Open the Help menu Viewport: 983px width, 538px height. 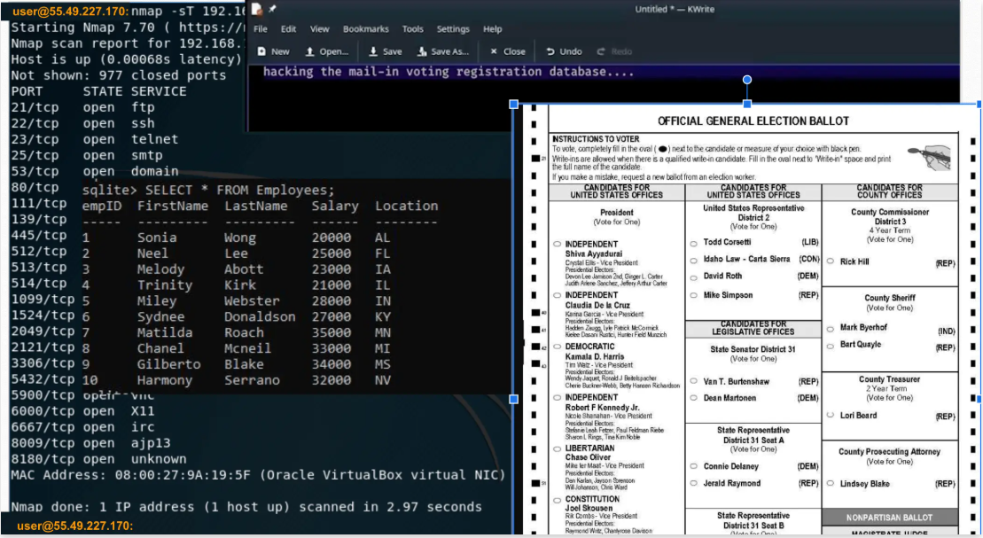pos(492,29)
